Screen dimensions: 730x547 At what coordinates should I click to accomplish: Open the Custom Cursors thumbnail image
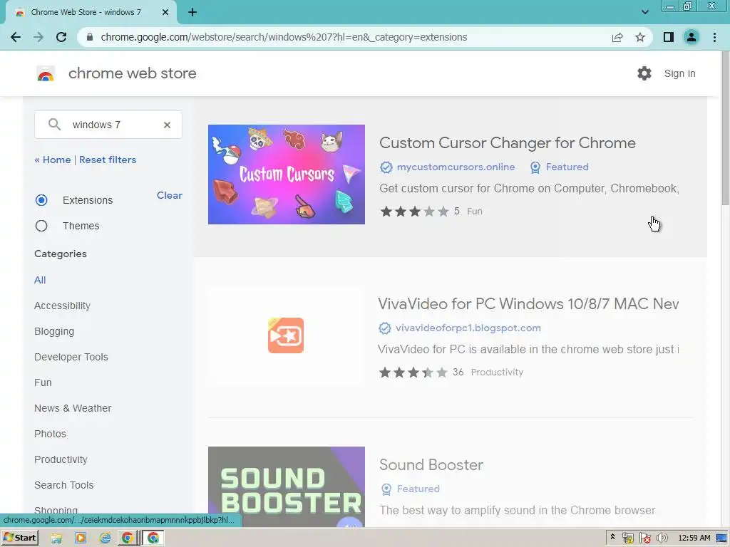tap(287, 174)
